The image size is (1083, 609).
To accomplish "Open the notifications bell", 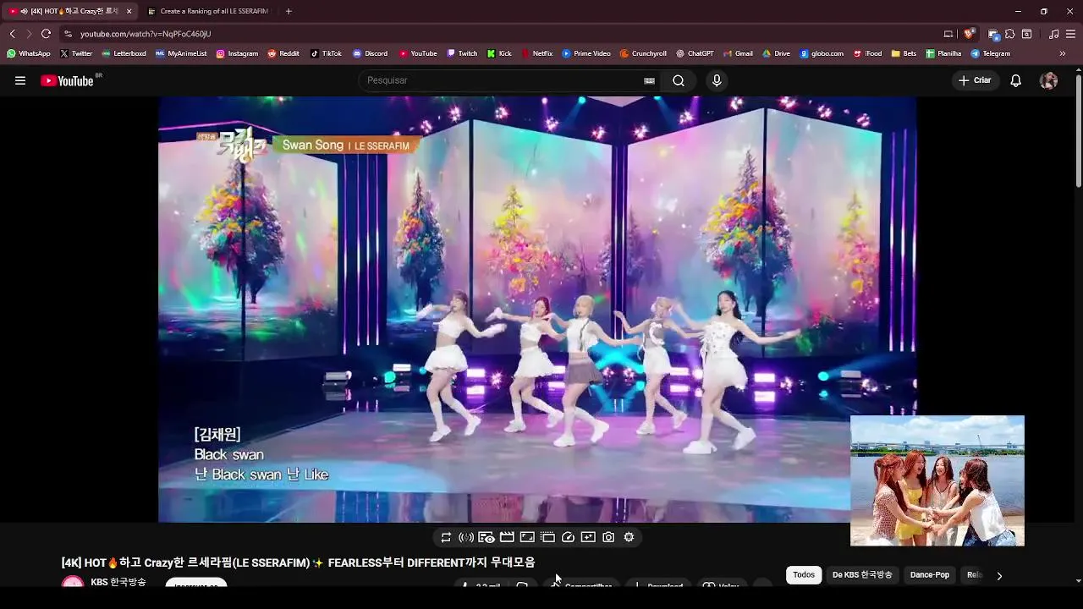I will 1016,80.
